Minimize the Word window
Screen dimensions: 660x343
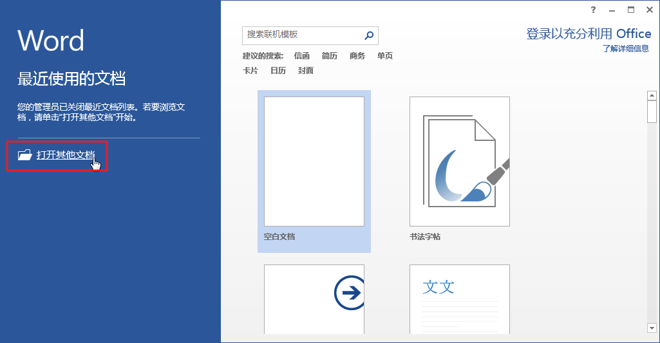click(x=612, y=10)
